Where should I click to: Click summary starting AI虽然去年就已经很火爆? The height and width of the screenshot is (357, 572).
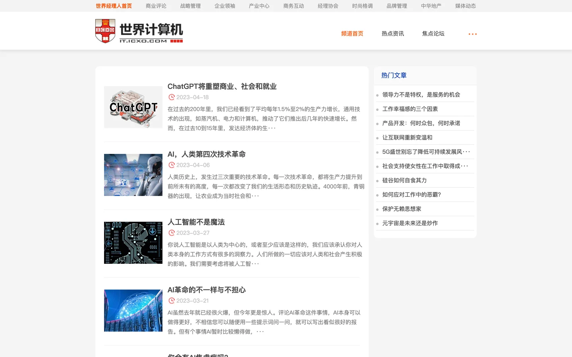tap(264, 322)
